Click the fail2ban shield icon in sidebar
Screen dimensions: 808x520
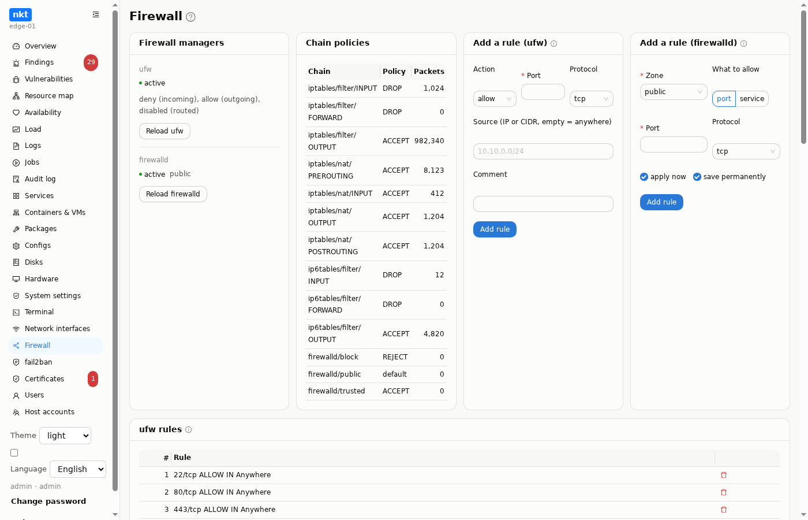click(x=16, y=362)
